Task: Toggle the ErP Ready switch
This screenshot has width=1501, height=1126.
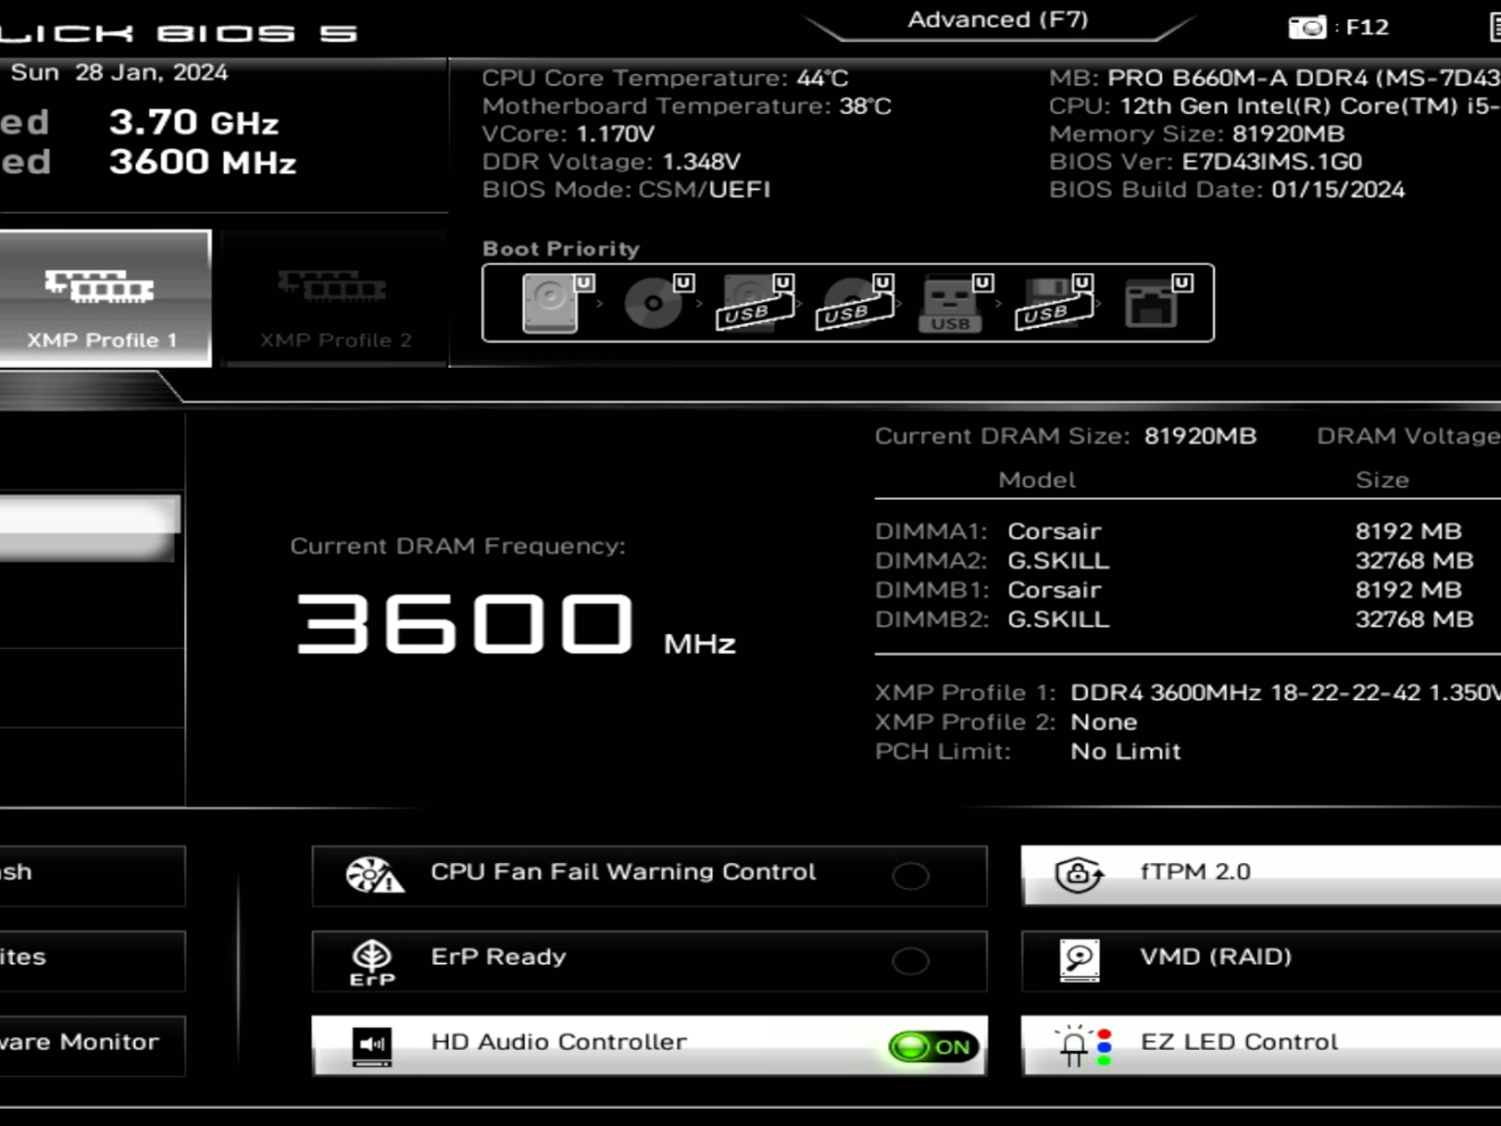Action: coord(910,960)
